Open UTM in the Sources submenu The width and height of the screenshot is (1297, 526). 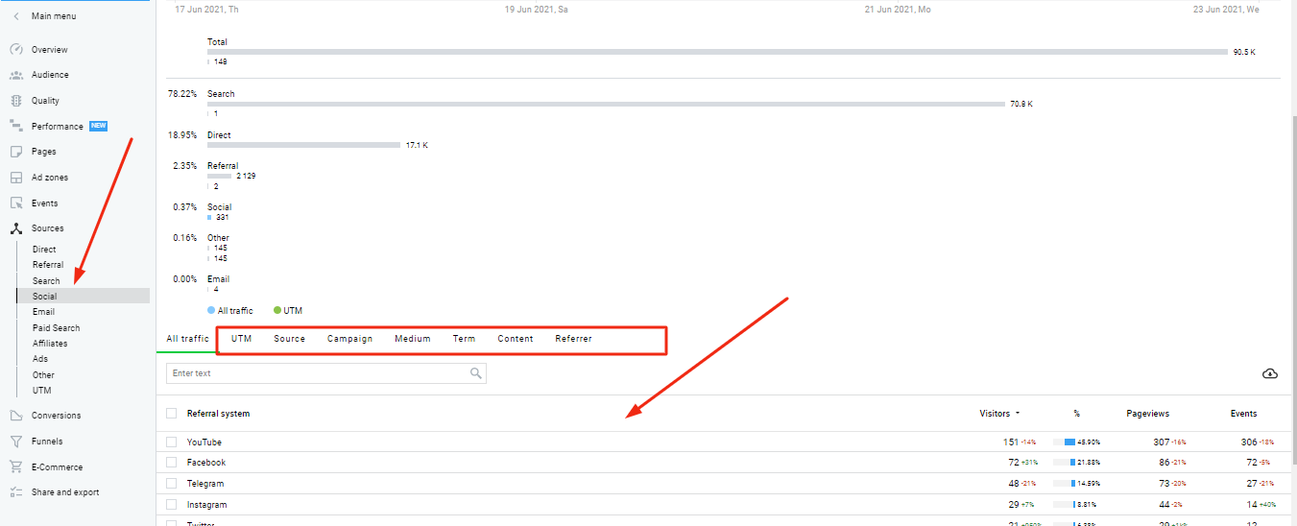[41, 391]
